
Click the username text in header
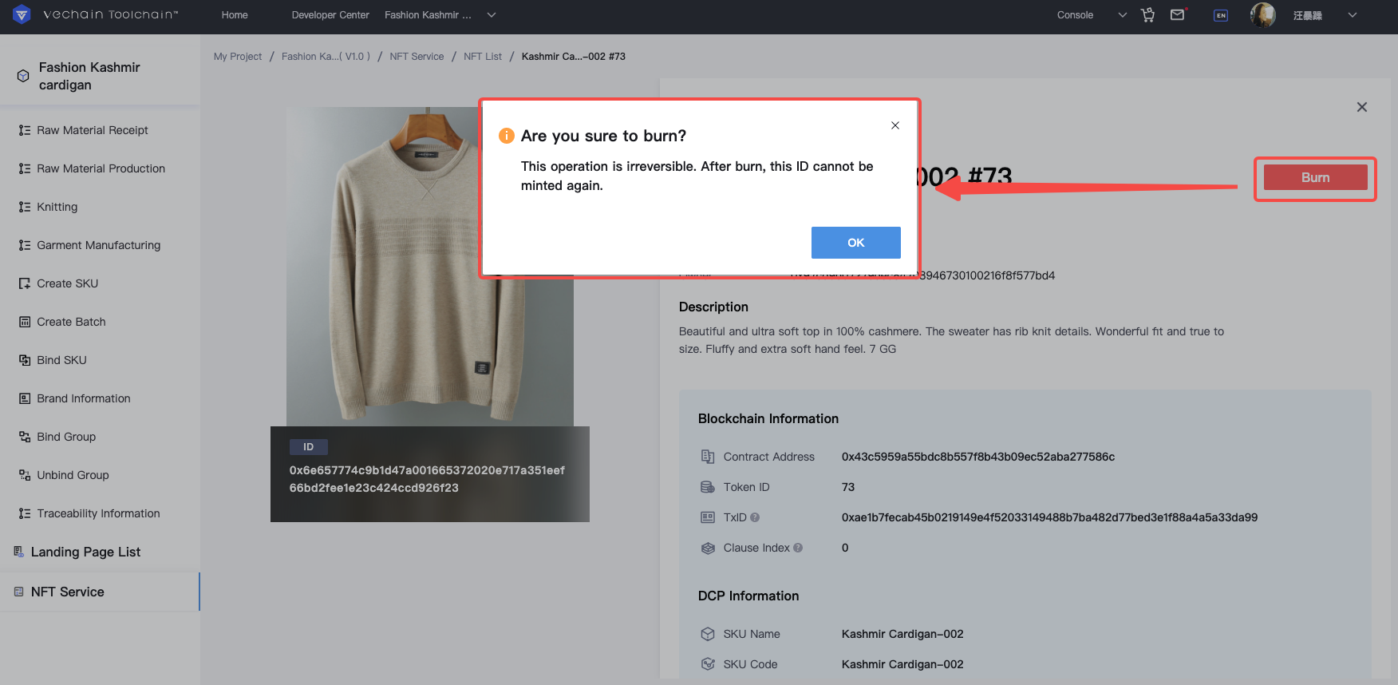(x=1308, y=15)
